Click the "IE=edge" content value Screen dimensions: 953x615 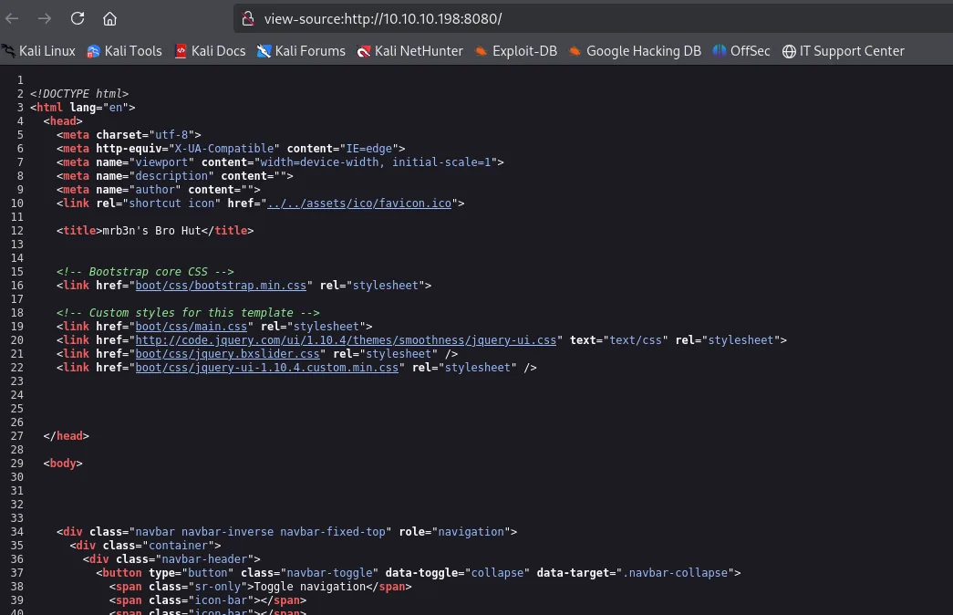click(369, 149)
